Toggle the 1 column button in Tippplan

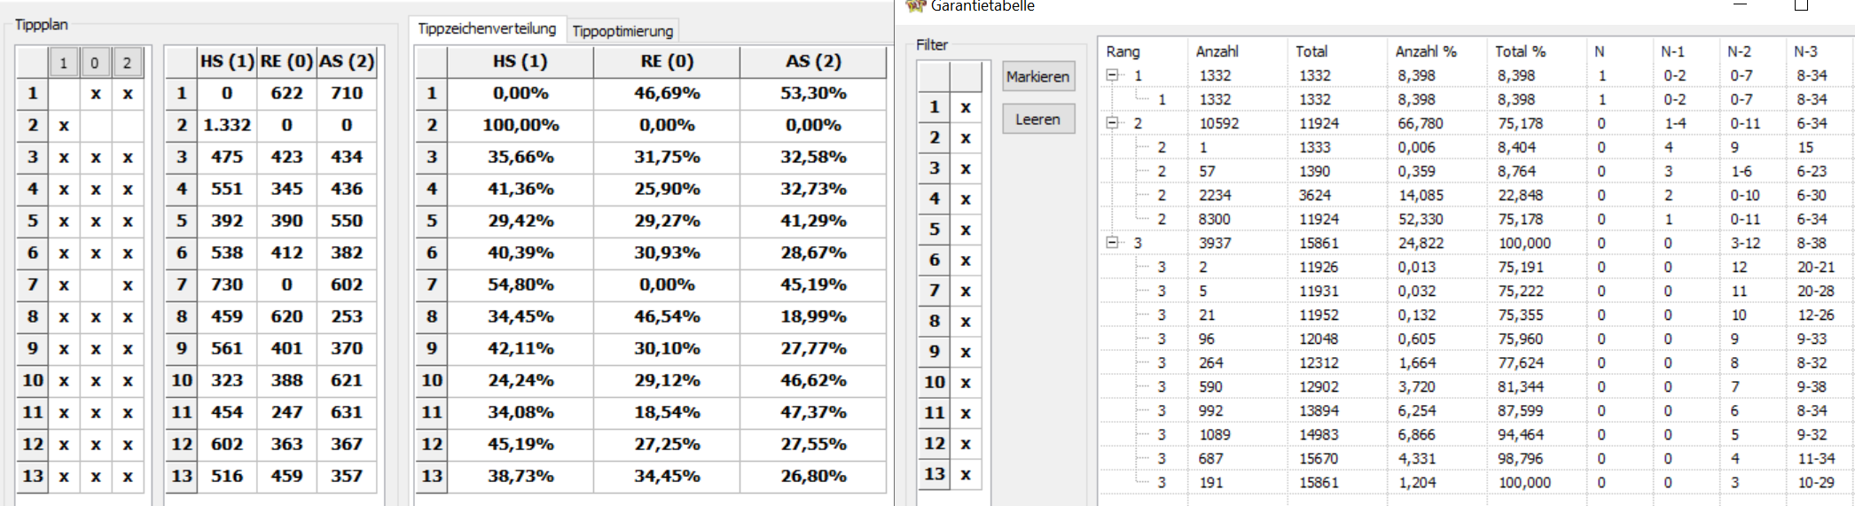click(63, 63)
